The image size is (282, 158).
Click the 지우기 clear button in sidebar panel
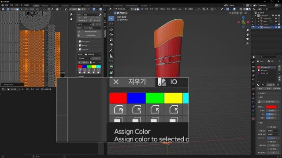[x=83, y=62]
